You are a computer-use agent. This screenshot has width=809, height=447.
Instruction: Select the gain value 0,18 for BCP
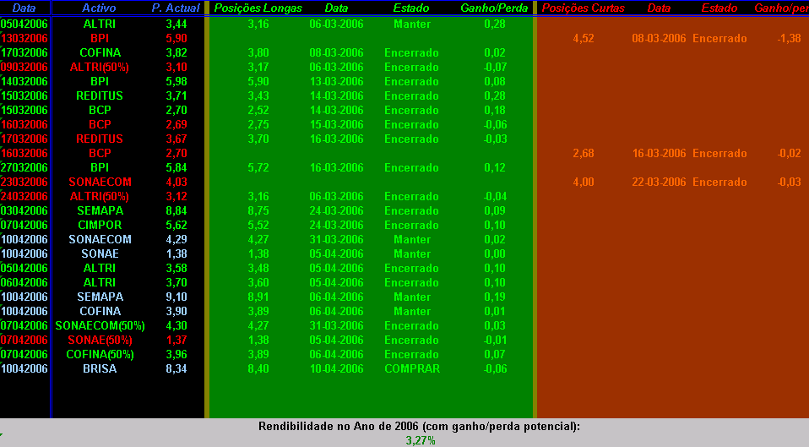coord(495,110)
